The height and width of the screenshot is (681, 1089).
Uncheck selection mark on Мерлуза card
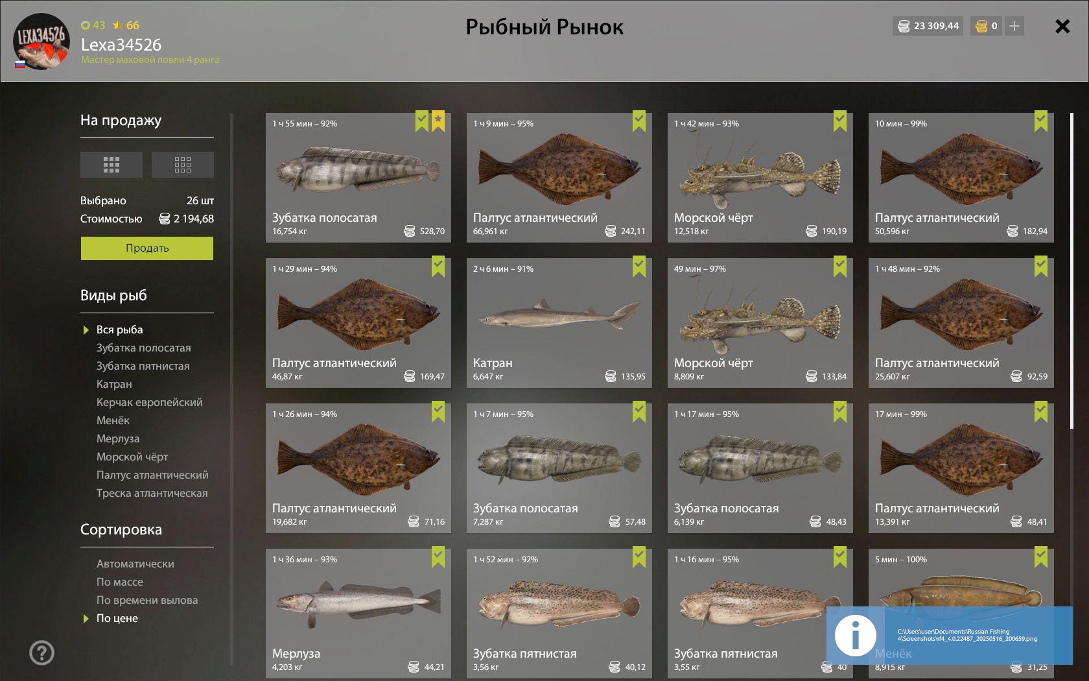[x=438, y=557]
